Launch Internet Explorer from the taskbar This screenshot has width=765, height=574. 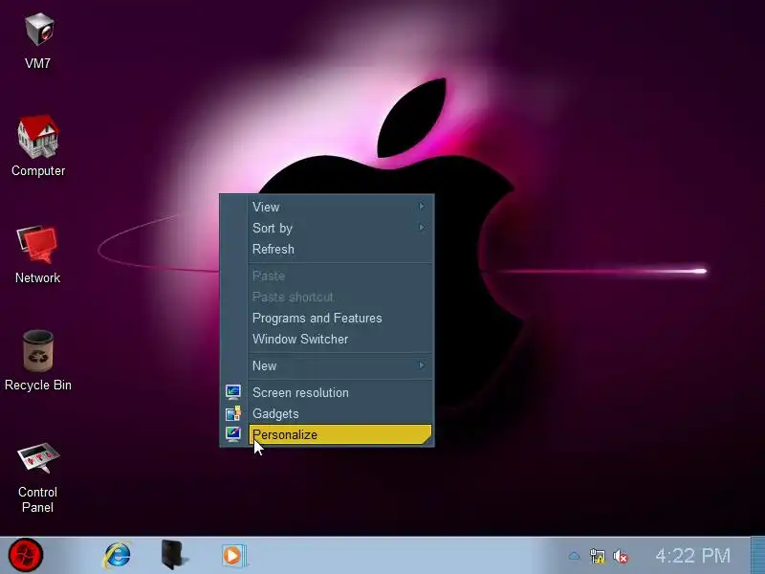[x=118, y=555]
